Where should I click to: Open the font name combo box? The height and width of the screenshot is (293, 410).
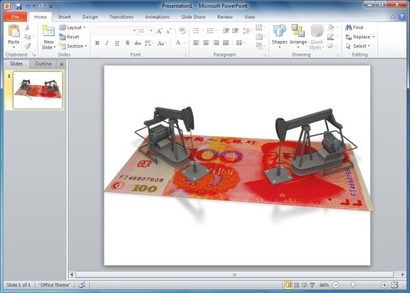(115, 31)
